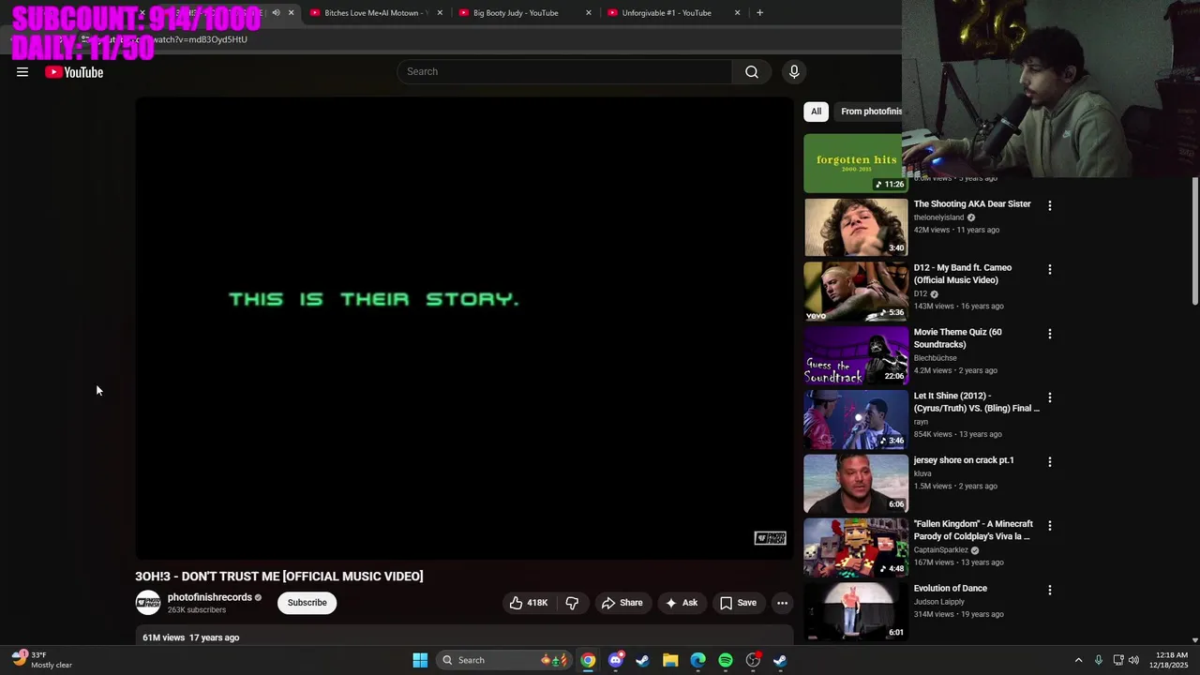This screenshot has height=675, width=1200.
Task: Open photofinishrecords channel name link
Action: [x=209, y=597]
